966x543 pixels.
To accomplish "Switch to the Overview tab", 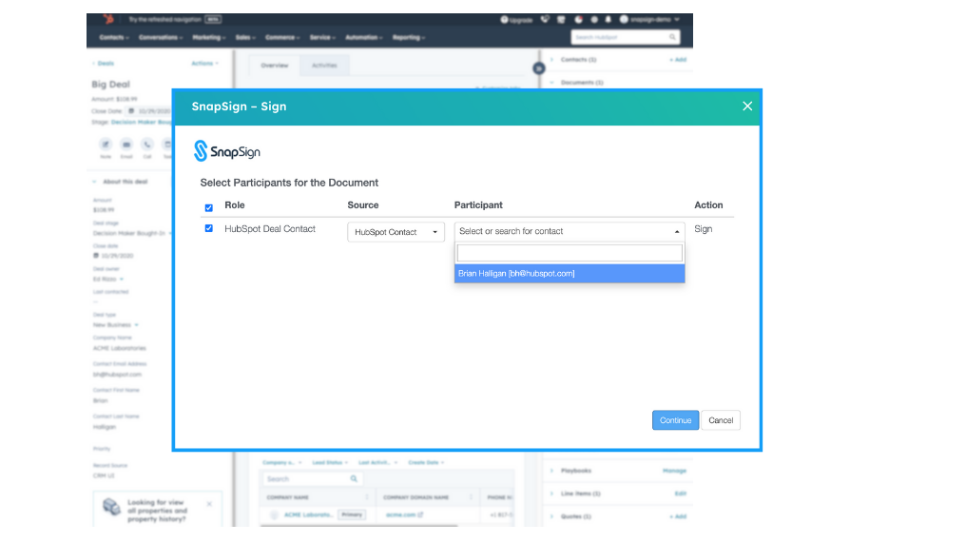I will point(274,66).
